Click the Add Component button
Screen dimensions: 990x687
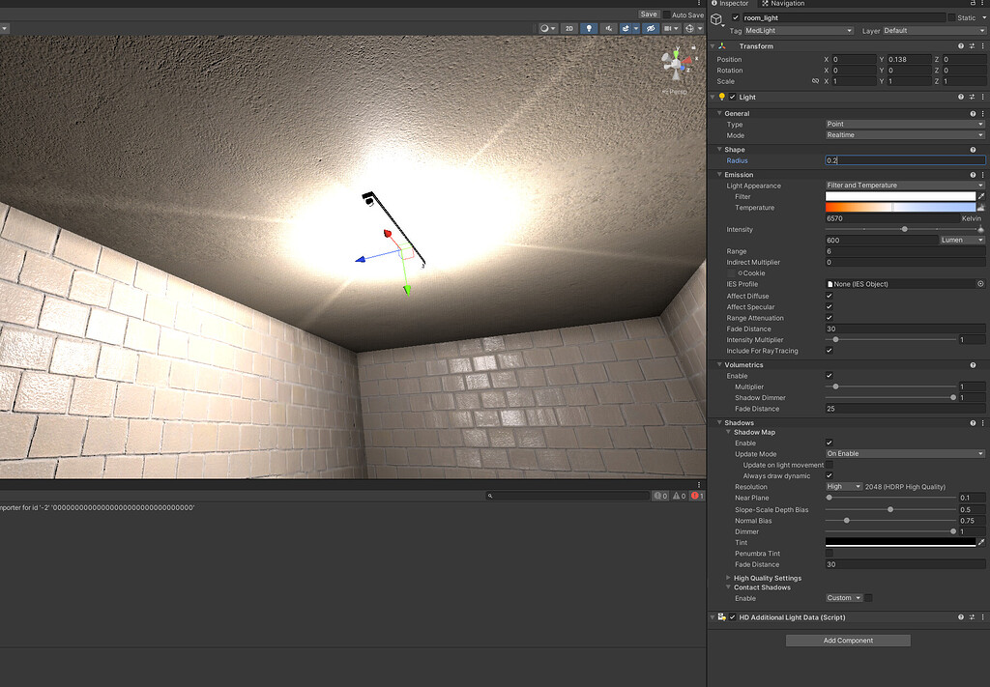click(x=847, y=640)
